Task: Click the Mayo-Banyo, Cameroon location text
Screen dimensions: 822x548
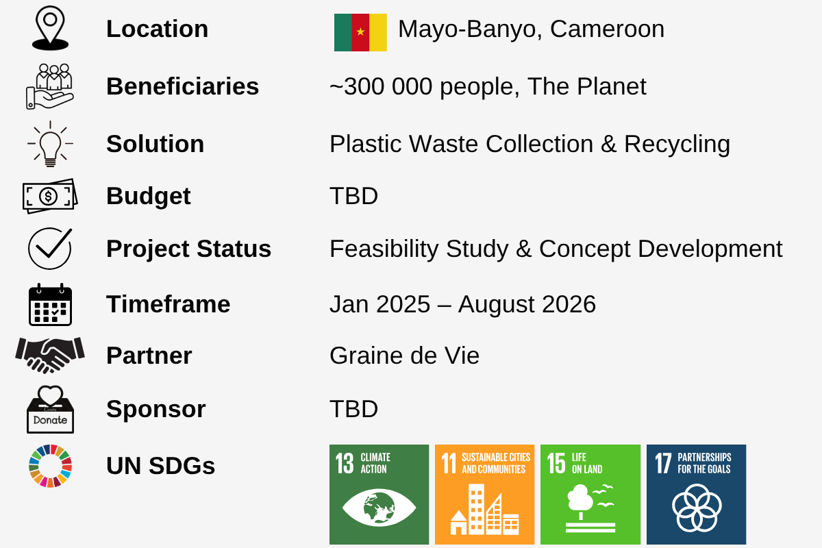Action: (x=531, y=29)
